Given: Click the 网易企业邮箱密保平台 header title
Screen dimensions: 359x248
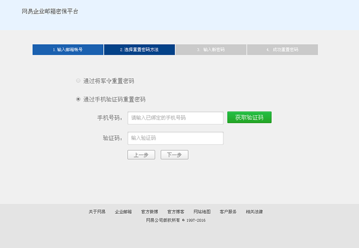Looking at the screenshot, I should point(50,11).
